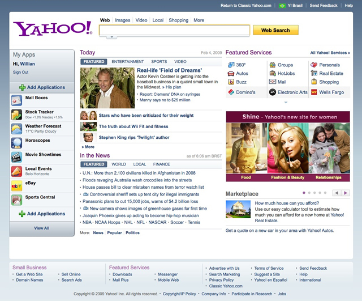Click Return to Classic Yahoo.com
This screenshot has width=362, height=301.
pyautogui.click(x=246, y=6)
